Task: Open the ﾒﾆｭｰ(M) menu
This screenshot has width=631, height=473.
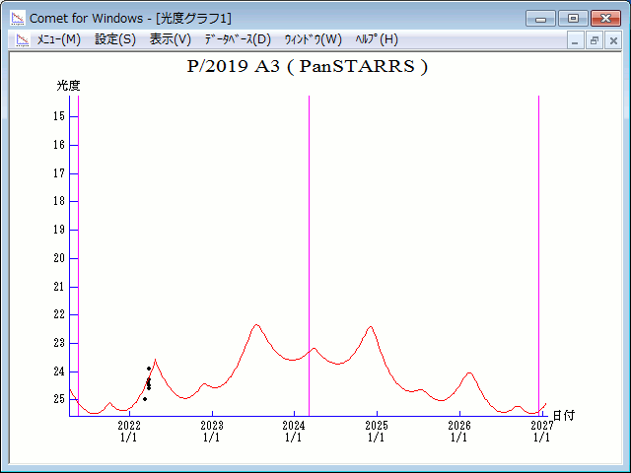Action: (x=58, y=39)
